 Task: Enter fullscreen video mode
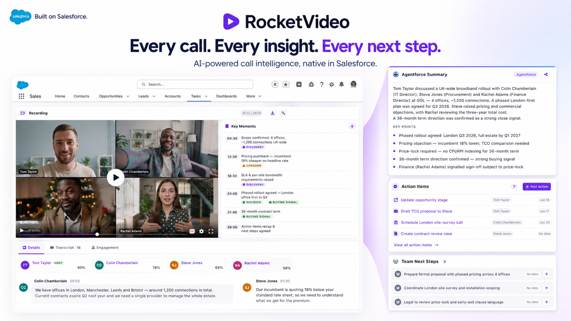[x=211, y=231]
